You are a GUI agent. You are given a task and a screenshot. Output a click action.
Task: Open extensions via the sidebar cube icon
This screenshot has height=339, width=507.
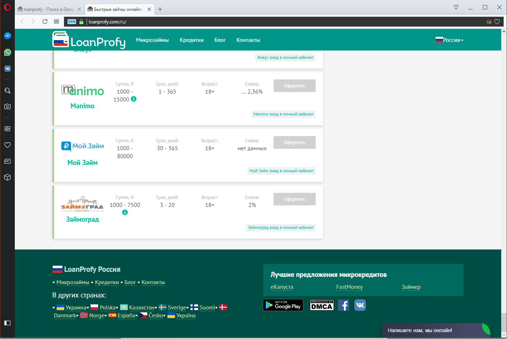pyautogui.click(x=7, y=177)
